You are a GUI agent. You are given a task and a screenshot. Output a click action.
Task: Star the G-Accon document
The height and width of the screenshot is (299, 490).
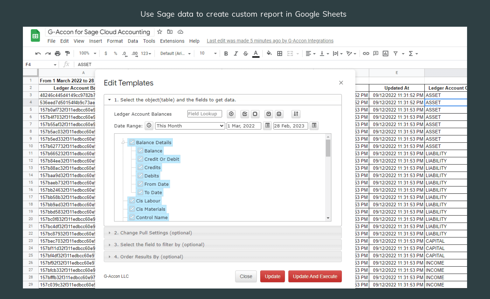click(x=160, y=31)
